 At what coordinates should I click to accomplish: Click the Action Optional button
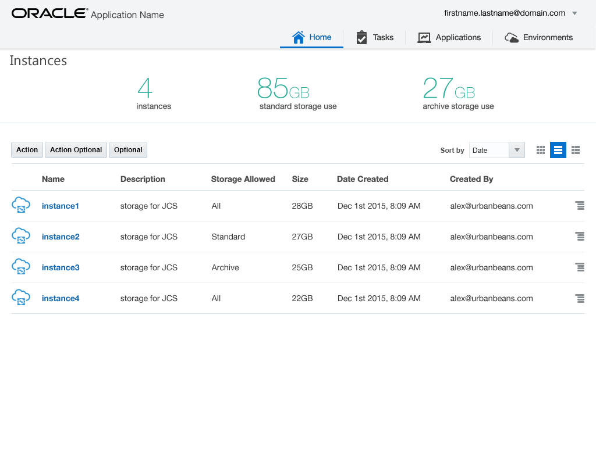tap(76, 150)
